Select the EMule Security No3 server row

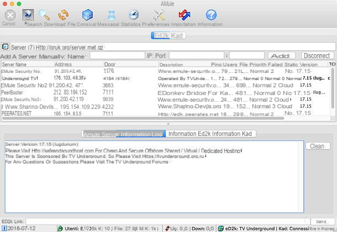tap(165, 99)
